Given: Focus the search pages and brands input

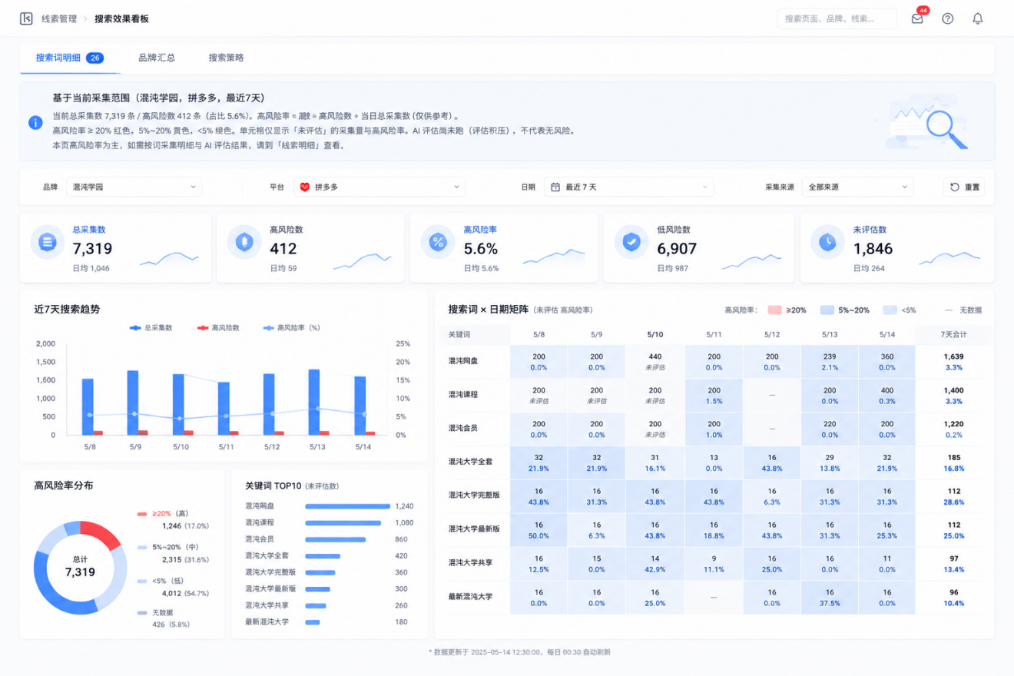Looking at the screenshot, I should (x=837, y=18).
